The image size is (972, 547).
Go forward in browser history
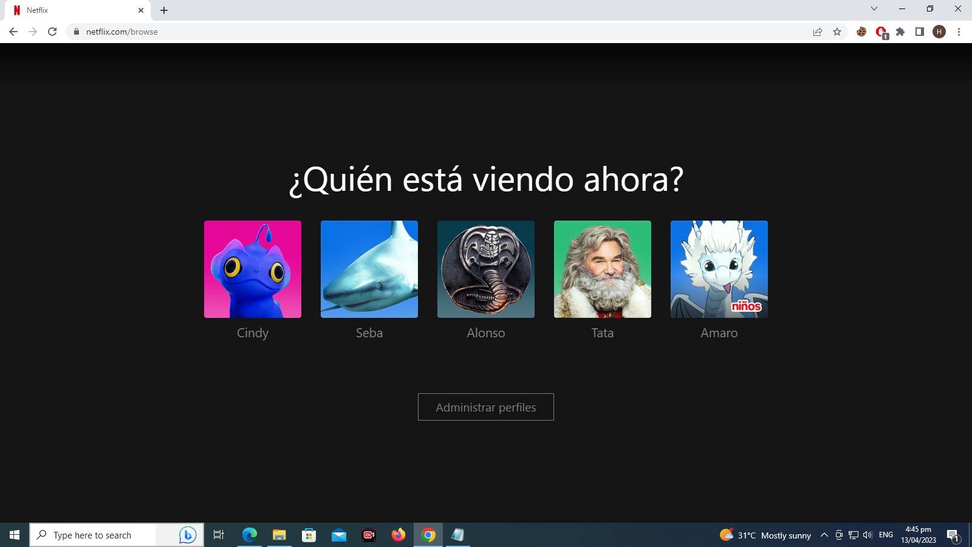[33, 32]
